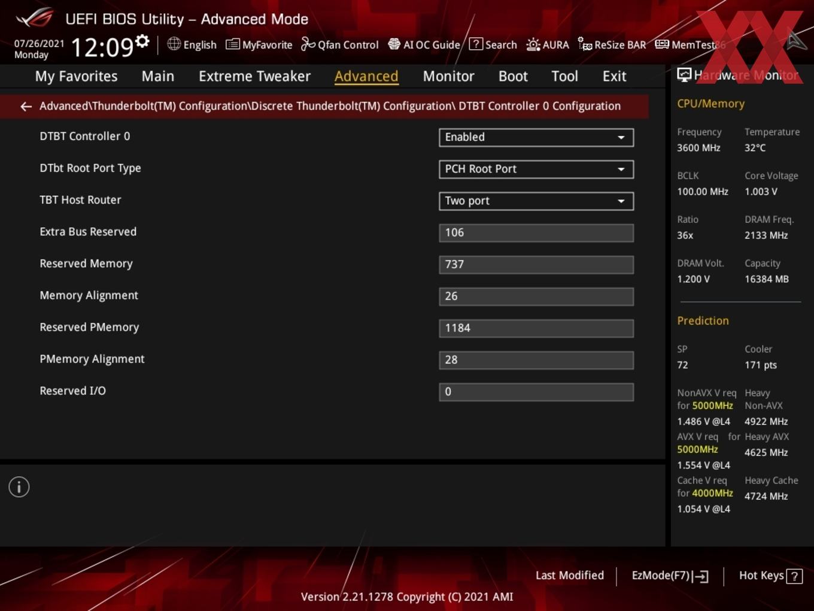Click the Memory Alignment label
This screenshot has height=611, width=814.
89,295
